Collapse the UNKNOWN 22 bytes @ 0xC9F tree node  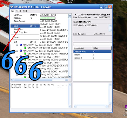pos(17,51)
